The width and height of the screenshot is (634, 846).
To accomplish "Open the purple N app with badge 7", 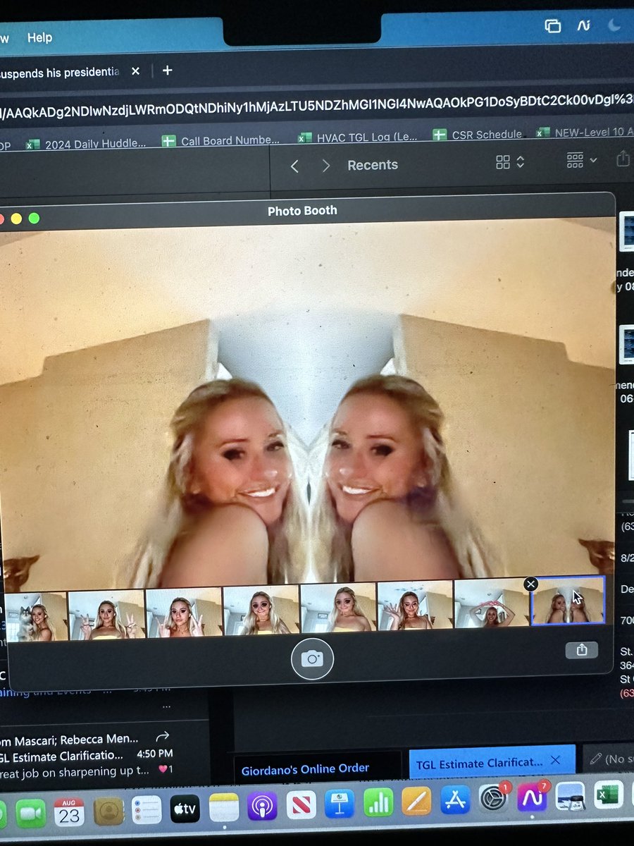I will click(x=533, y=796).
